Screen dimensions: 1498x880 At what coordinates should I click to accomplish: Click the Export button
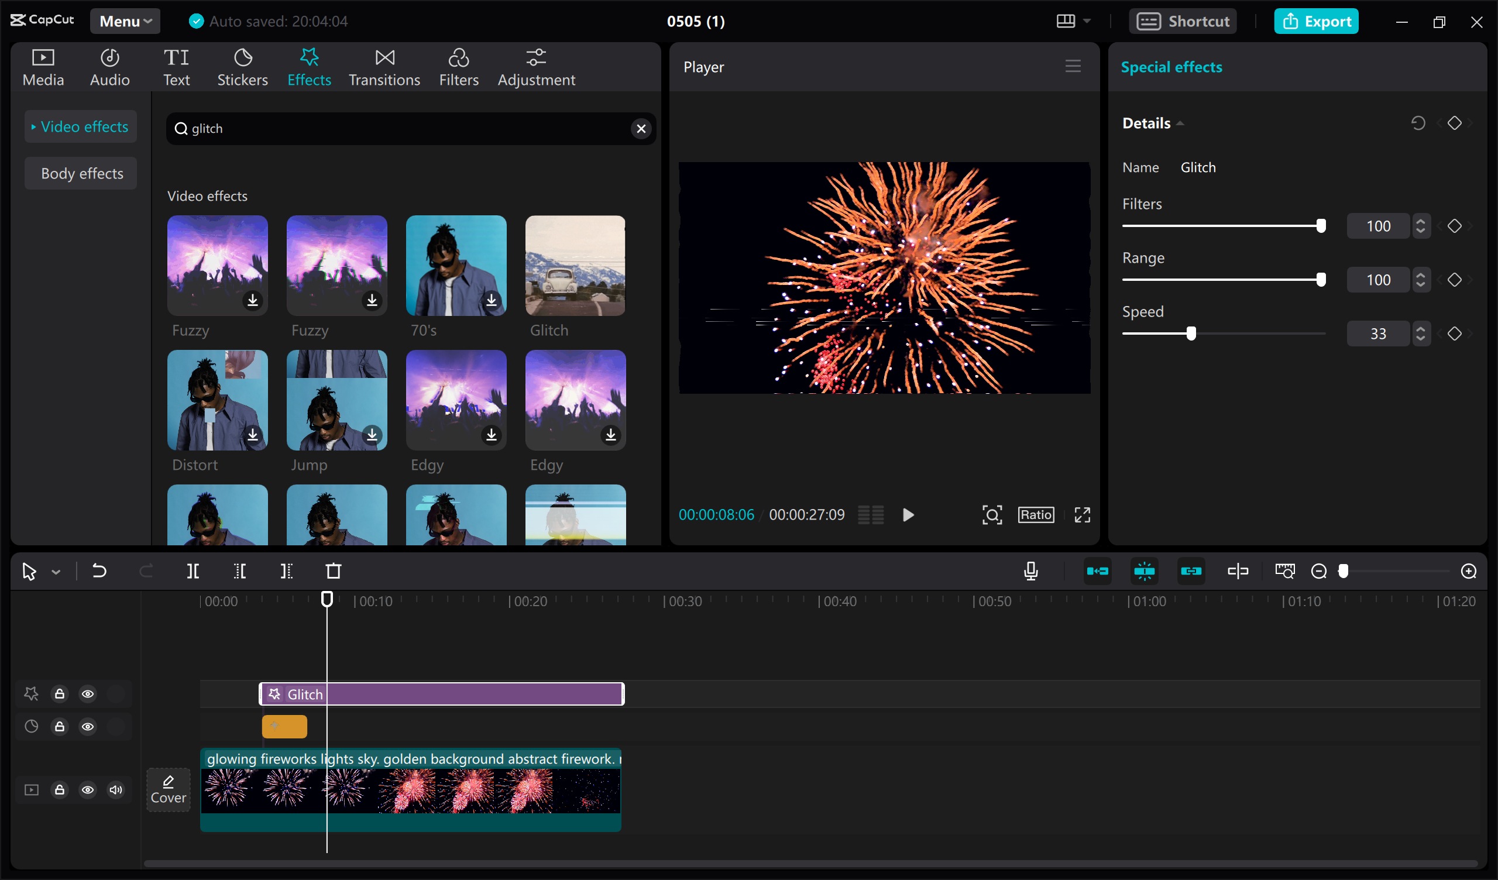1316,22
